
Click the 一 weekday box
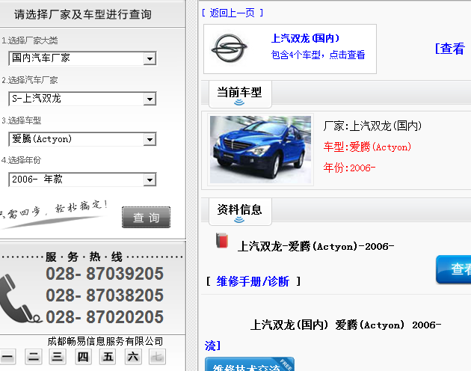pyautogui.click(x=7, y=357)
